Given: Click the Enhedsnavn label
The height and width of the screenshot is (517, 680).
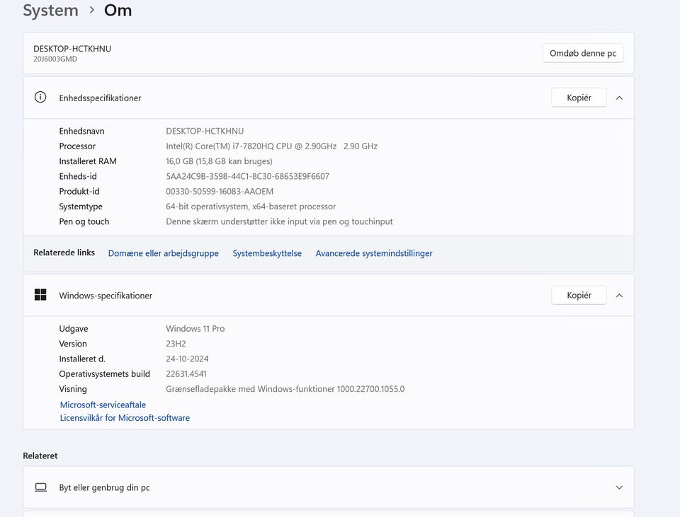Looking at the screenshot, I should (x=81, y=131).
